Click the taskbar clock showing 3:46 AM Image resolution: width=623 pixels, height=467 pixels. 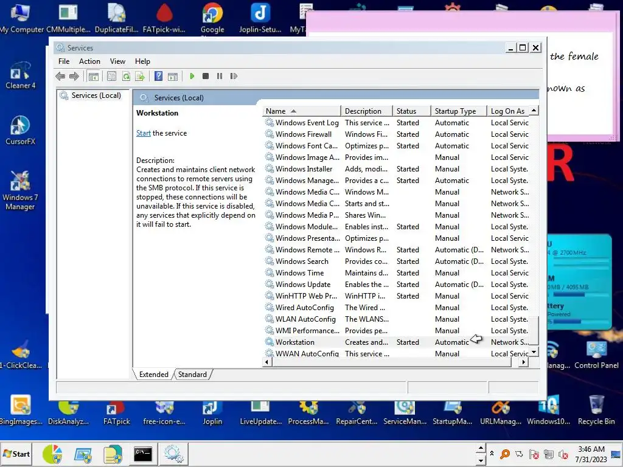click(x=591, y=454)
